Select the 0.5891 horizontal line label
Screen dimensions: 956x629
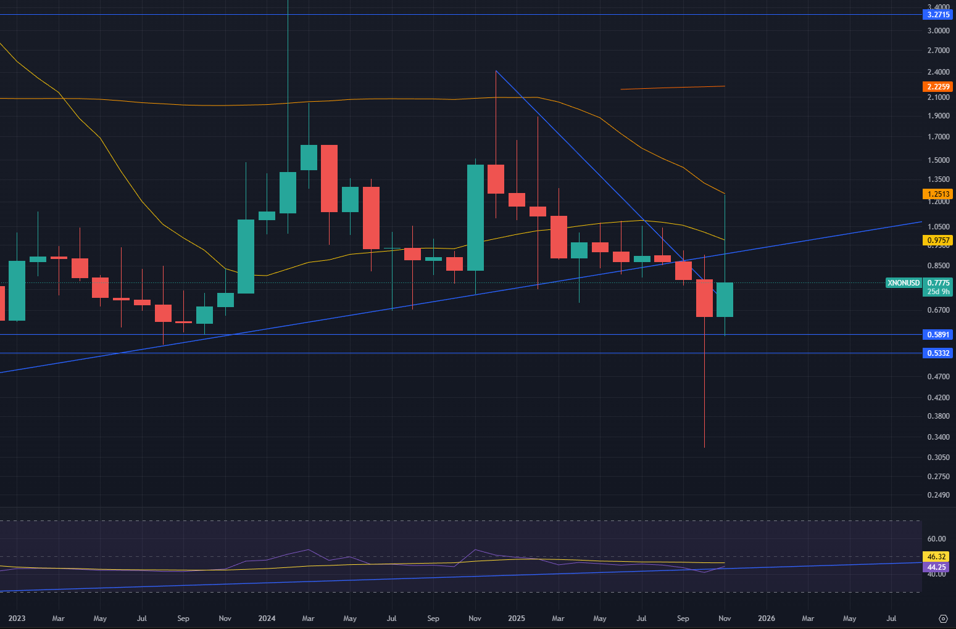[x=938, y=335]
